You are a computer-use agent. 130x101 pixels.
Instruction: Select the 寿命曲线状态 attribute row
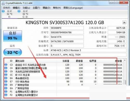pos(63,78)
